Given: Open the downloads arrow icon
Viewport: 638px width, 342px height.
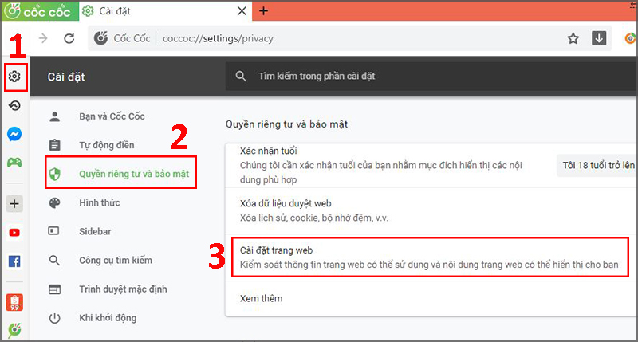Looking at the screenshot, I should [x=599, y=38].
